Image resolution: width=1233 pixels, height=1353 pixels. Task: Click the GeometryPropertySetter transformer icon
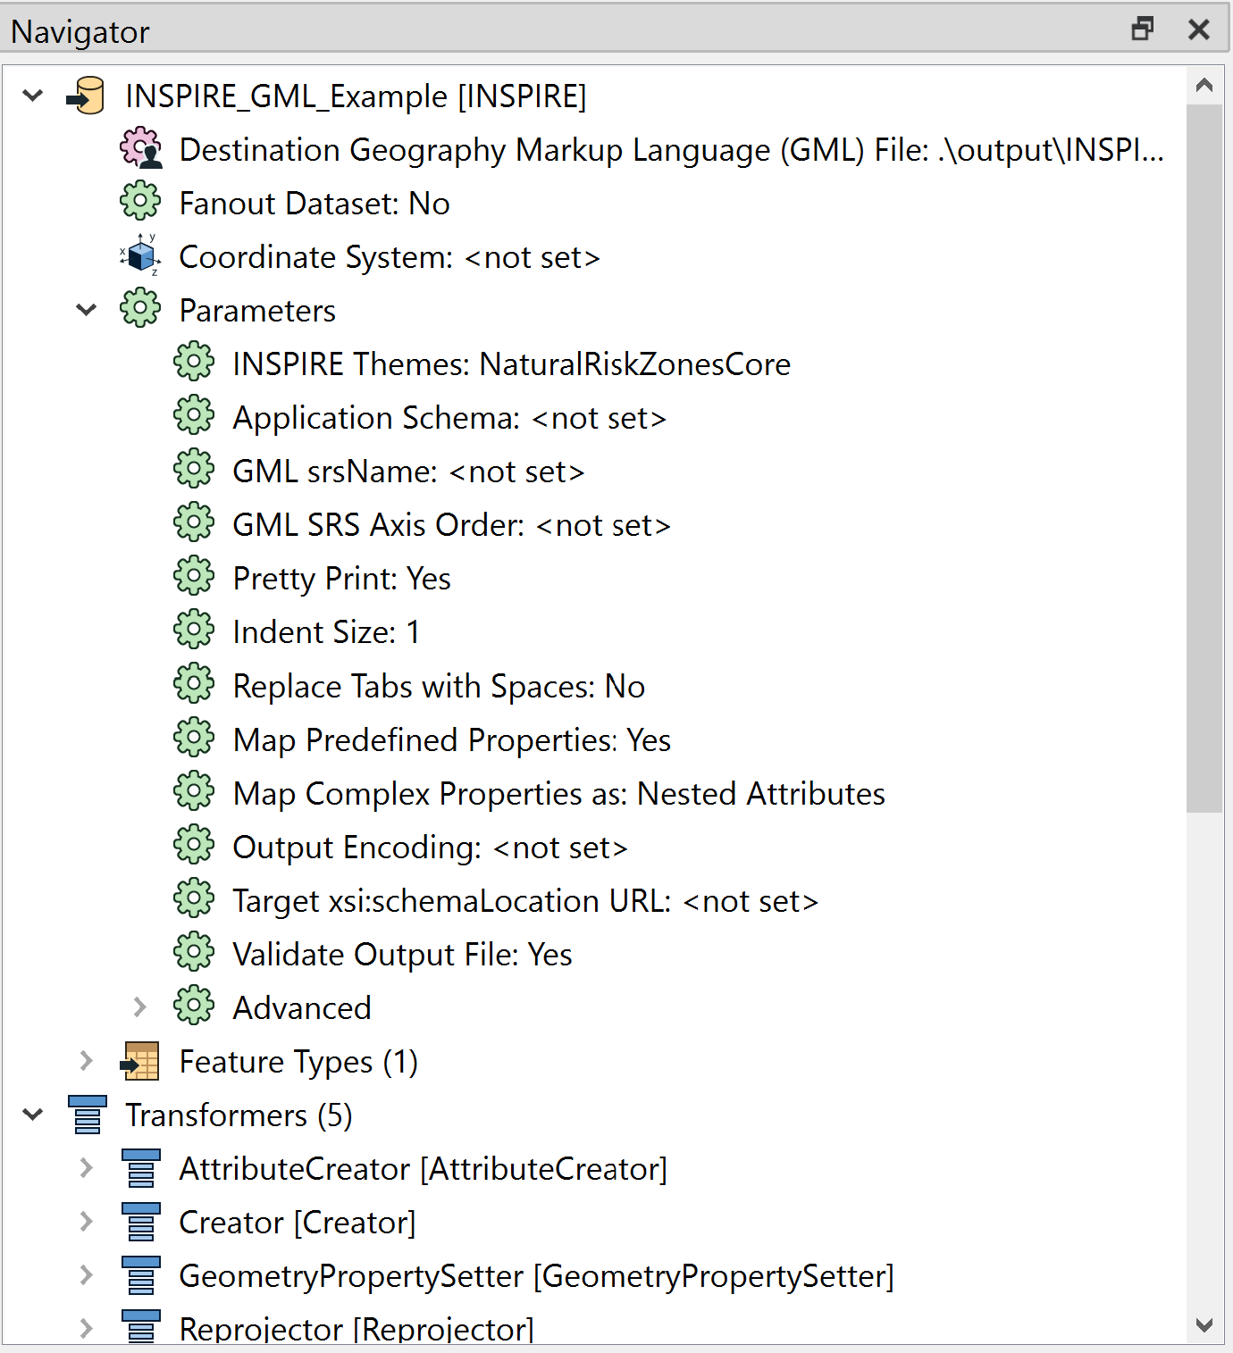141,1275
